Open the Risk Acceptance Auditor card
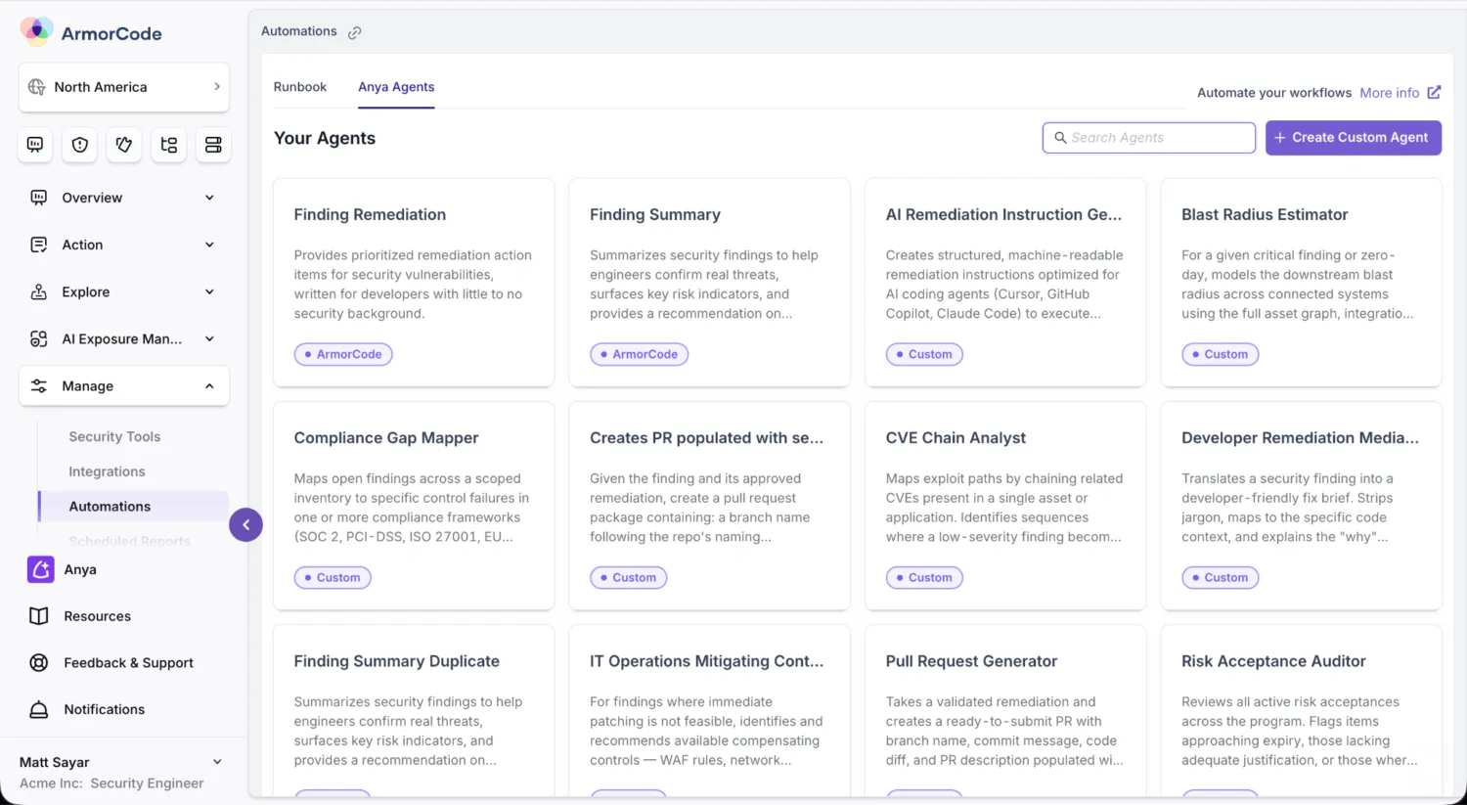Viewport: 1467px width, 805px height. 1302,711
